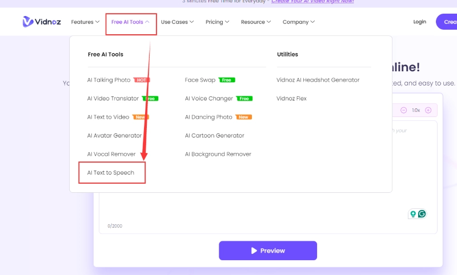The width and height of the screenshot is (457, 275).
Task: Click the green lightbulb suggestion icon
Action: click(412, 214)
